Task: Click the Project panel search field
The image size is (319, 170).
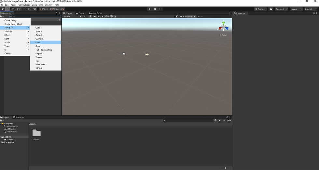Action: [x=188, y=120]
